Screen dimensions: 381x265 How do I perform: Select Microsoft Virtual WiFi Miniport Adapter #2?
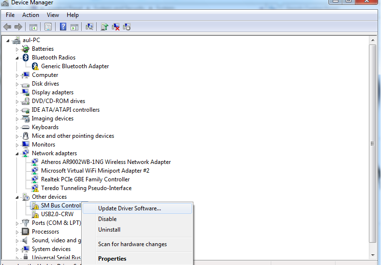[x=95, y=171]
